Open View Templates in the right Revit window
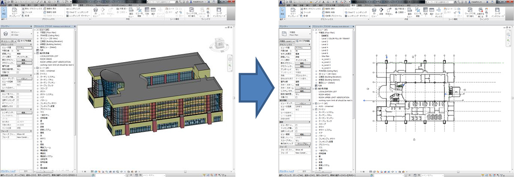 [x=293, y=12]
